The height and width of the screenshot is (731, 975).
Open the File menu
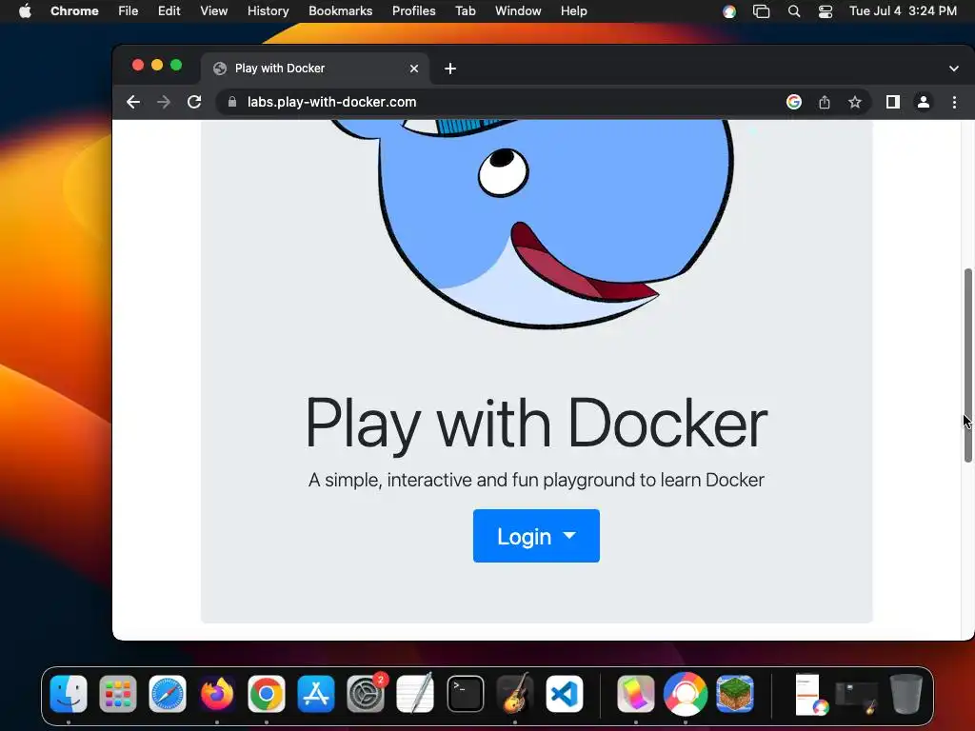pyautogui.click(x=129, y=11)
